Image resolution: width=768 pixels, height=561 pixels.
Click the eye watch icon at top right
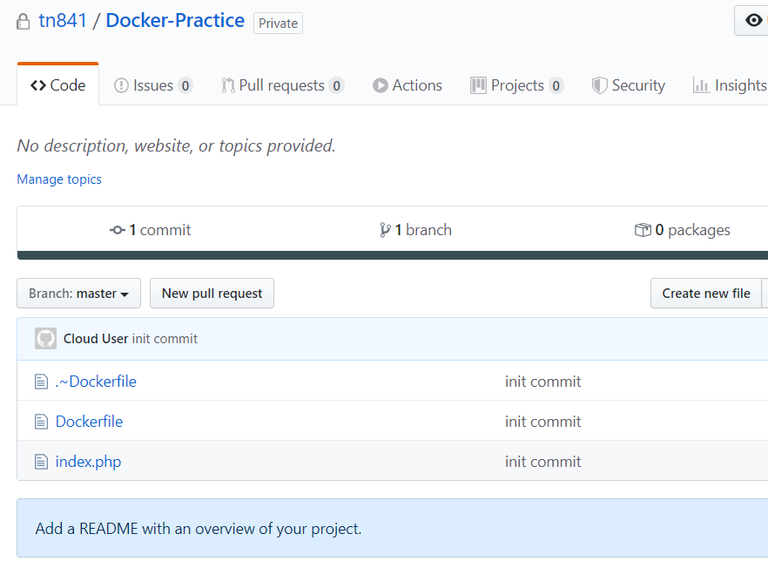[754, 19]
